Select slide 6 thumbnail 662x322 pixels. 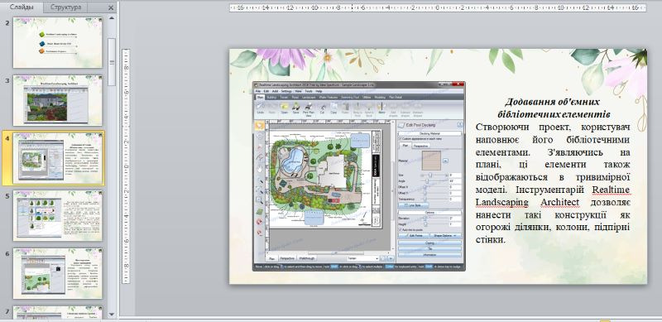(58, 273)
